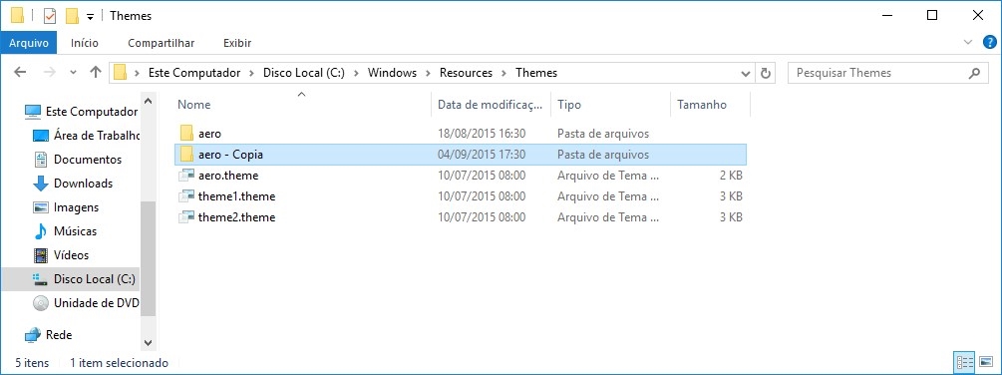Open address bar history dropdown
Screen dimensions: 1002x375
(745, 73)
